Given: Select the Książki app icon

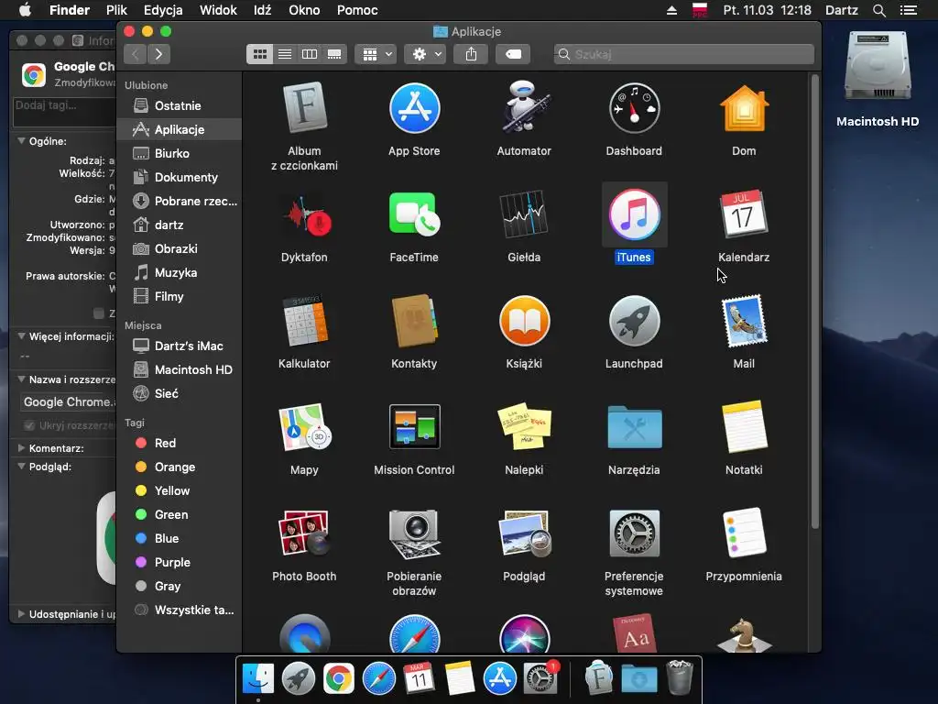Looking at the screenshot, I should [524, 321].
